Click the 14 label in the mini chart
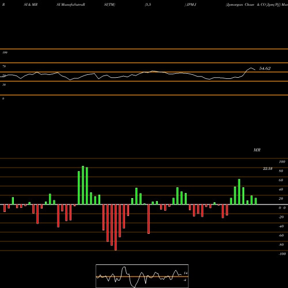 [185, 273]
